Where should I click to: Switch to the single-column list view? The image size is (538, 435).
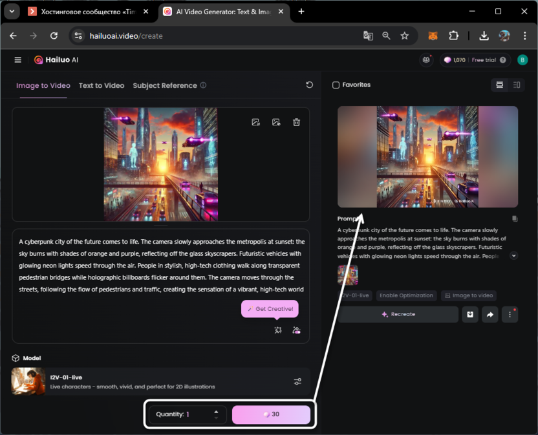(x=499, y=85)
